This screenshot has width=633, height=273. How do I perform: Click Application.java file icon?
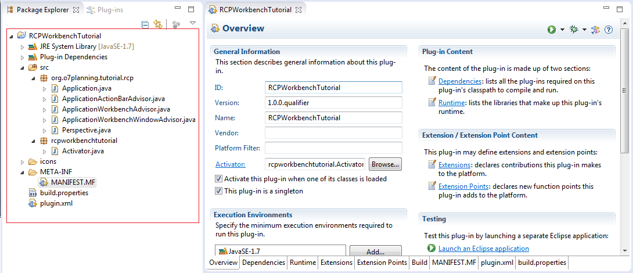coord(55,88)
